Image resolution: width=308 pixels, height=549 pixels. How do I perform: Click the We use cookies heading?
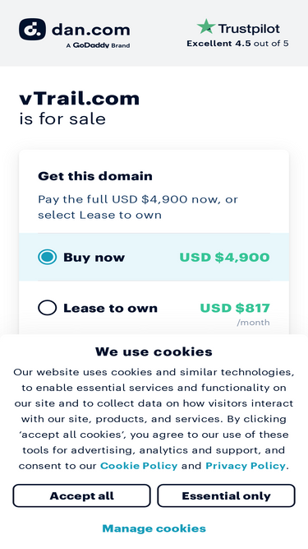(154, 351)
